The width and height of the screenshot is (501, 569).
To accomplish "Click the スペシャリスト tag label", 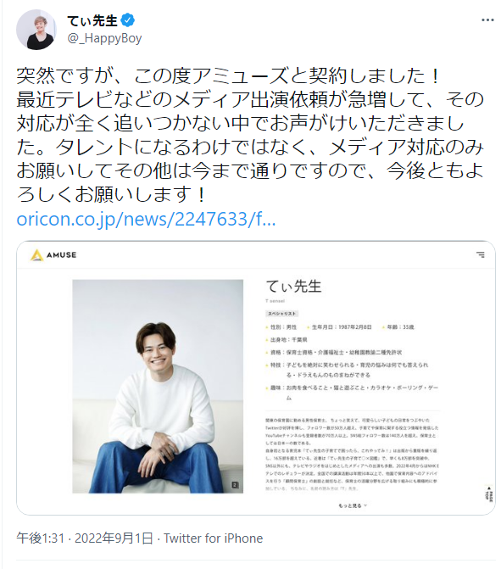I will (x=282, y=314).
